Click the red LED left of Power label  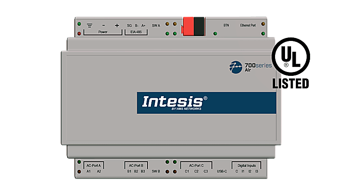79,34
